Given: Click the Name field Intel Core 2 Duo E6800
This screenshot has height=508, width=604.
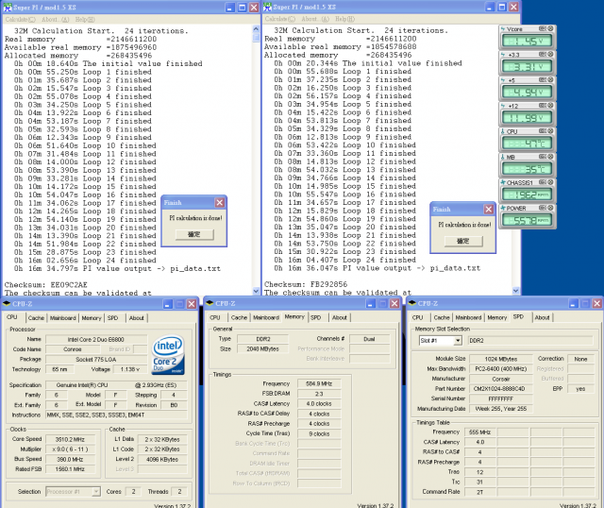Looking at the screenshot, I should coord(96,340).
